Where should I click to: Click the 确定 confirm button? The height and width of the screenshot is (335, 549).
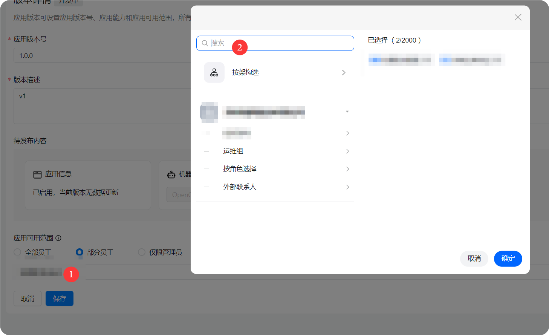click(x=508, y=259)
